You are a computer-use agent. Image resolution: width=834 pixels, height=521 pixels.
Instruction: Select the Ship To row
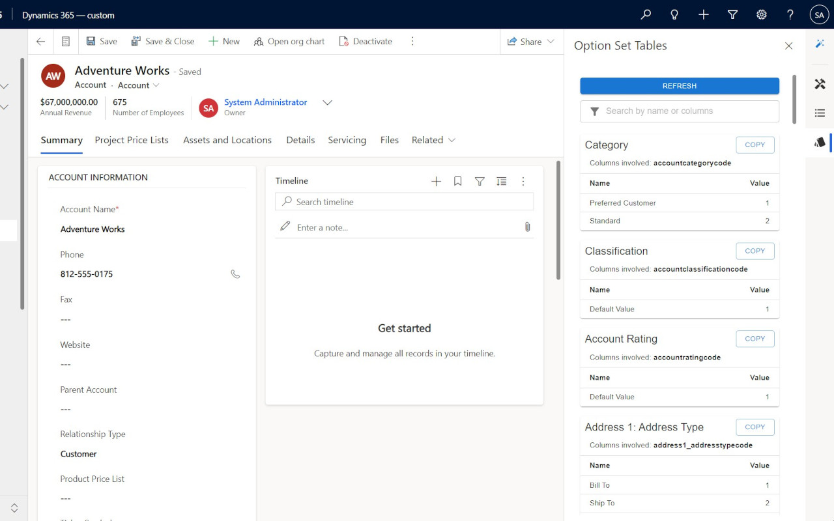(x=680, y=503)
